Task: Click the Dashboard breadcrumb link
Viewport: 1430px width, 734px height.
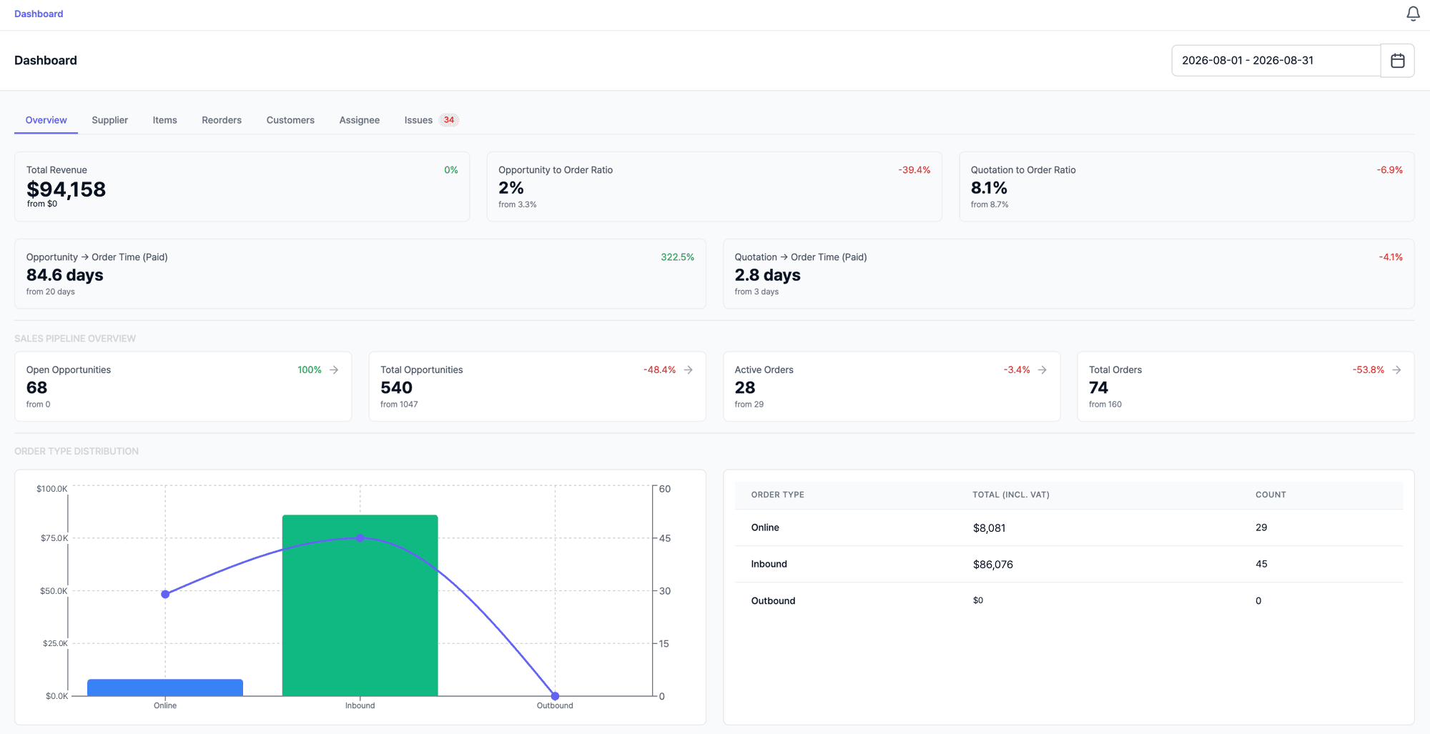Action: coord(39,14)
